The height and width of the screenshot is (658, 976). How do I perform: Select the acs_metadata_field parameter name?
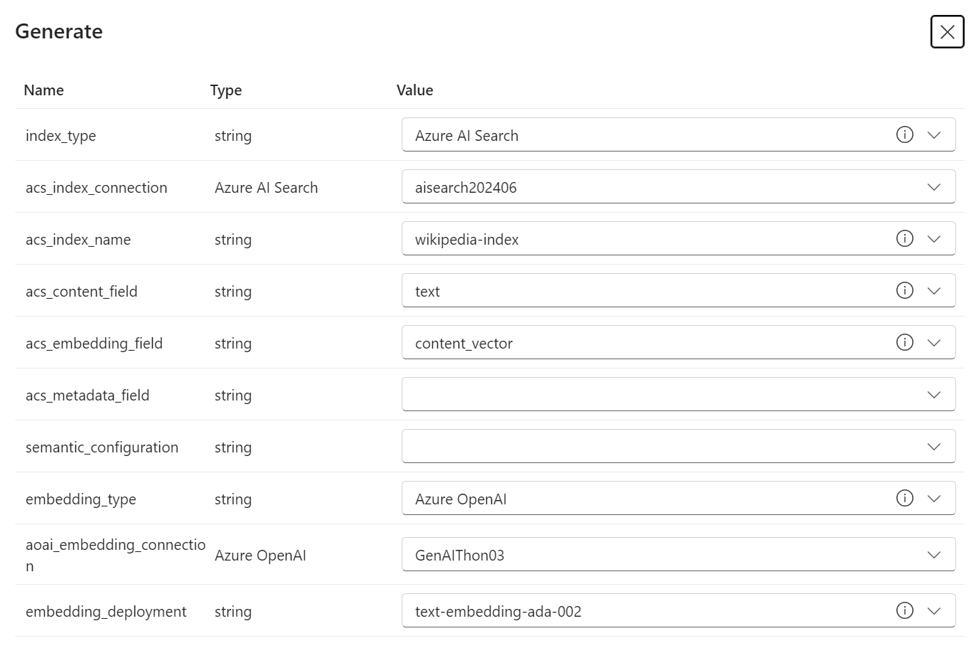tap(87, 396)
